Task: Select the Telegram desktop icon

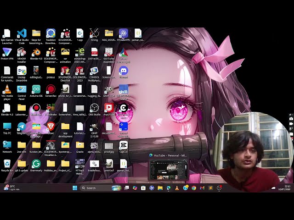Action: [x=22, y=128]
